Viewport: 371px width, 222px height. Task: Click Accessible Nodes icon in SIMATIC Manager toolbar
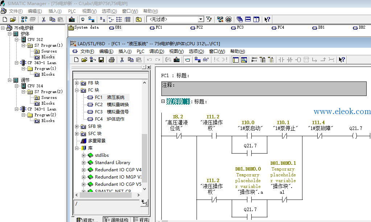tap(24, 19)
